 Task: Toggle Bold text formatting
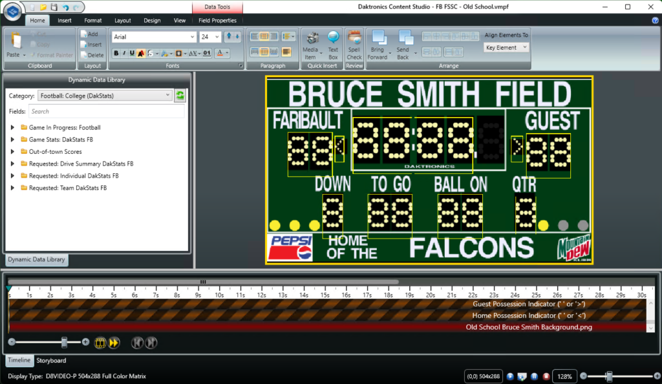tap(116, 53)
